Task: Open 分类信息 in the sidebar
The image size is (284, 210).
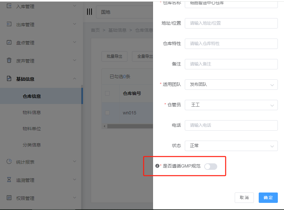Action: [32, 145]
